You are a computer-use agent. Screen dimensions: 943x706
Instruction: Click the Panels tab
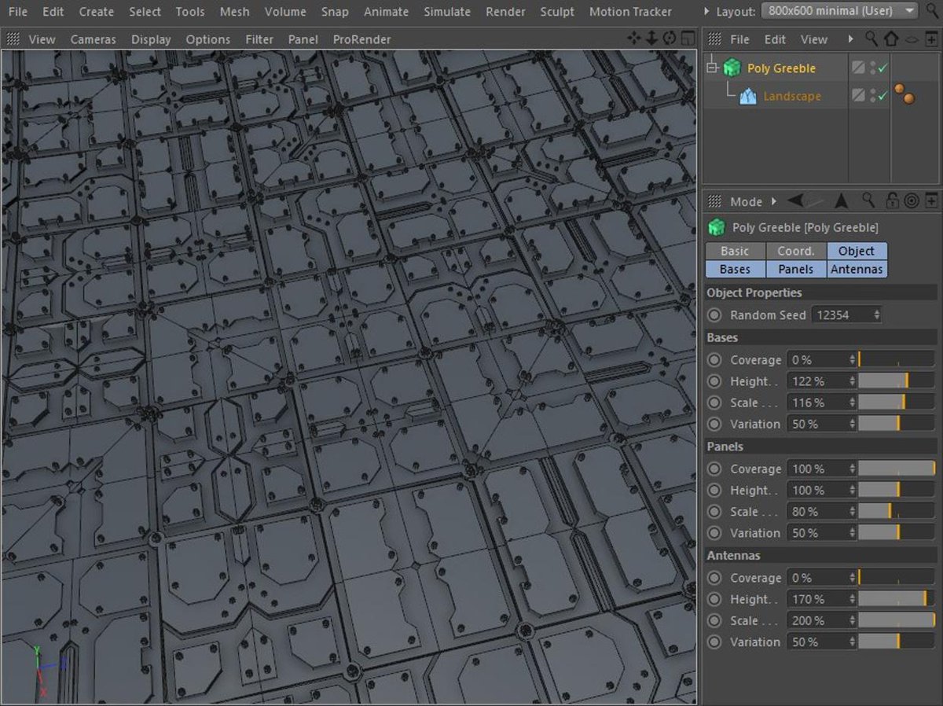coord(796,269)
